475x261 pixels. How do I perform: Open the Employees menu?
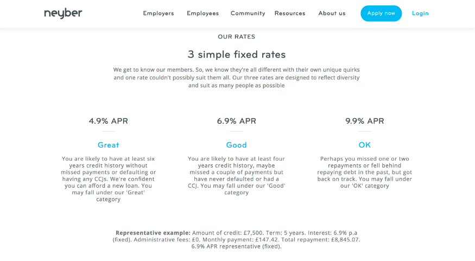pos(202,14)
